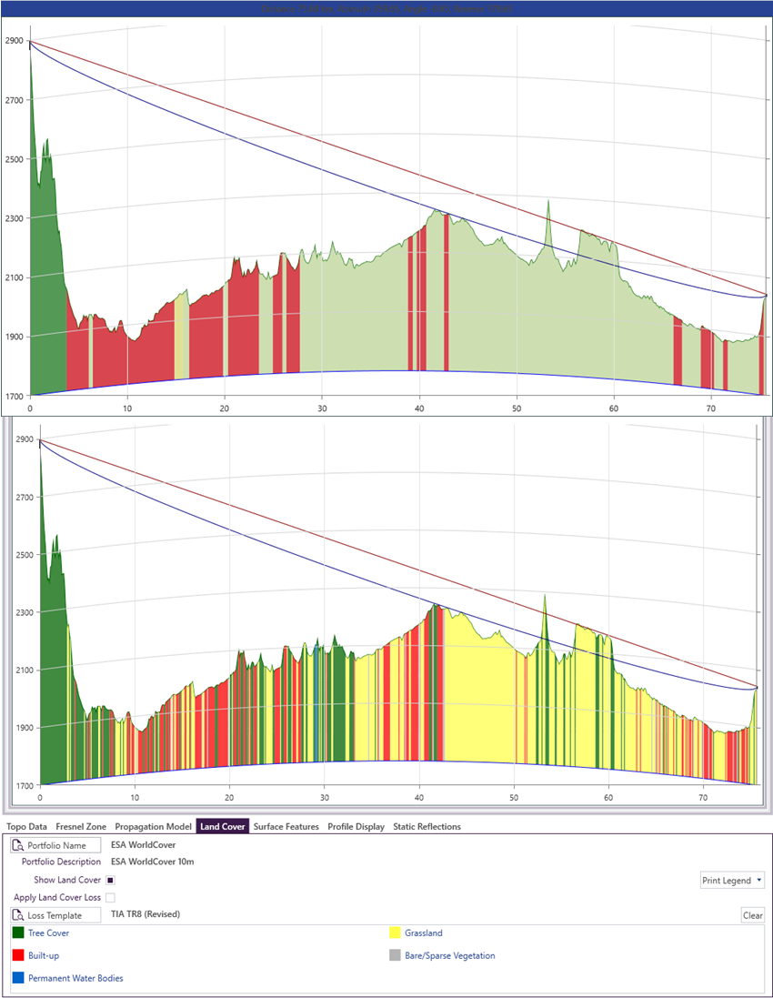Screen dimensions: 773x998
Task: Click the Portfolio Name search icon
Action: 19,845
